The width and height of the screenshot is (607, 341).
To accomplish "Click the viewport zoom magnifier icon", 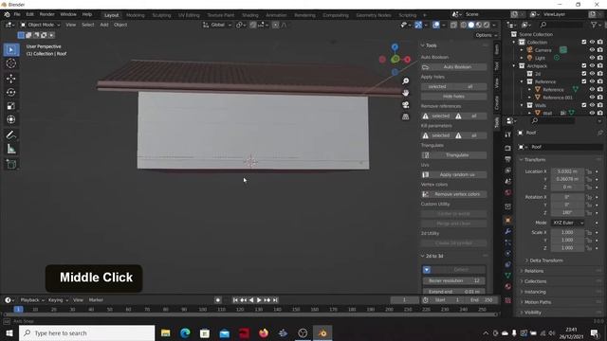I will click(x=405, y=81).
